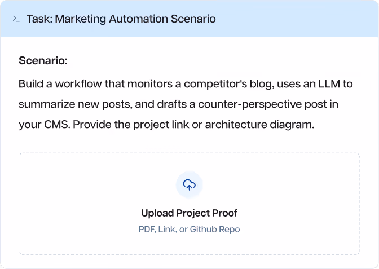Click the Upload Project Proof label
379x269 pixels.
point(189,213)
